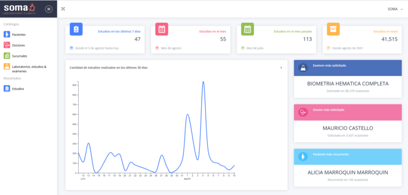
Task: Click the Sucursales building icon
Action: tap(7, 56)
